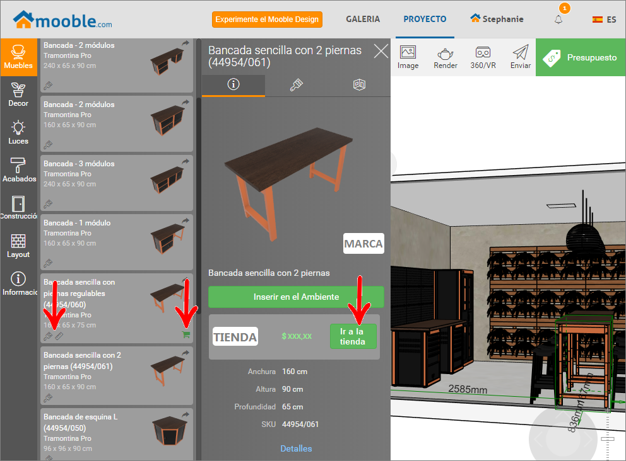Click the navigation wheel left arrow
Viewport: 626px width, 461px height.
tap(538, 439)
